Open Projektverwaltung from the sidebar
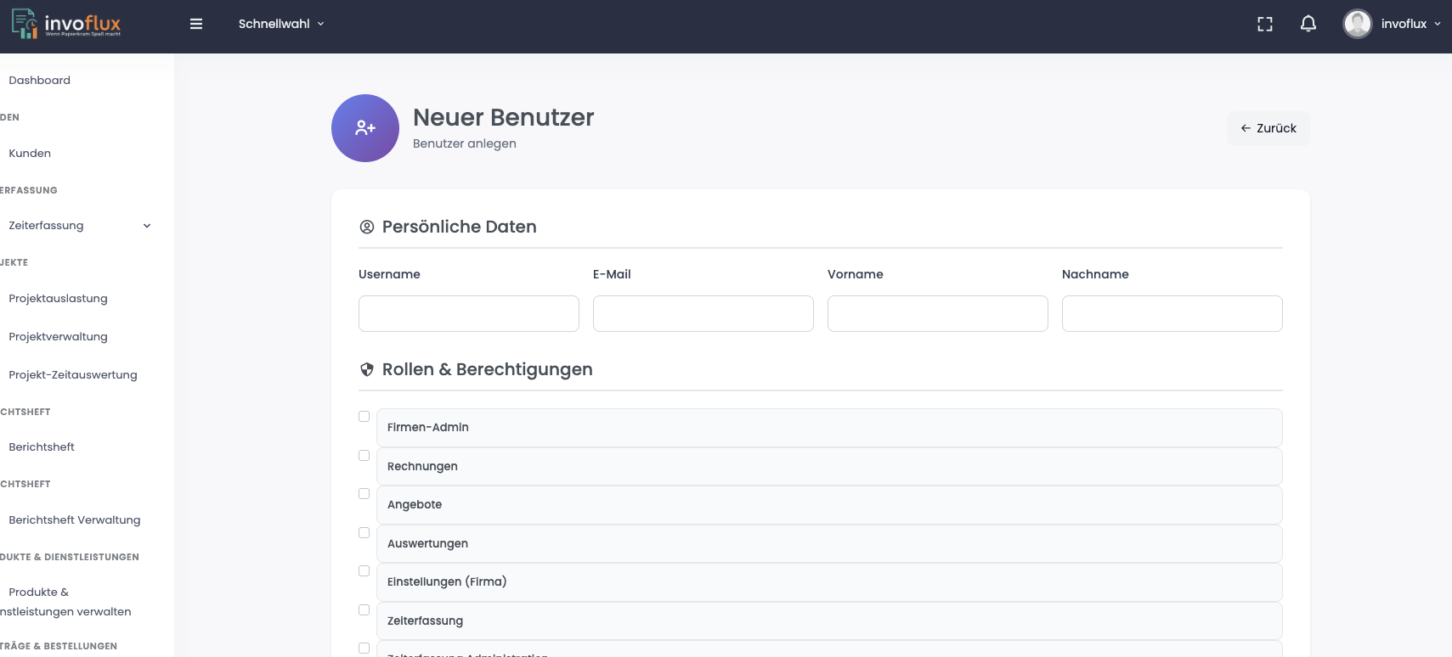 tap(59, 337)
